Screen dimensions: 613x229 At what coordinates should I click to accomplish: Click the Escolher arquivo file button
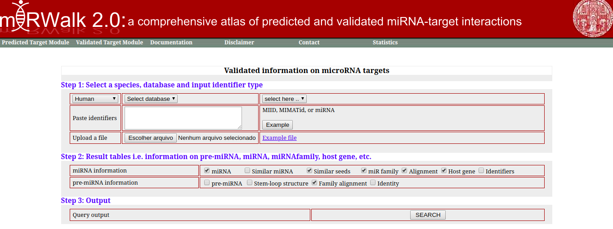151,138
